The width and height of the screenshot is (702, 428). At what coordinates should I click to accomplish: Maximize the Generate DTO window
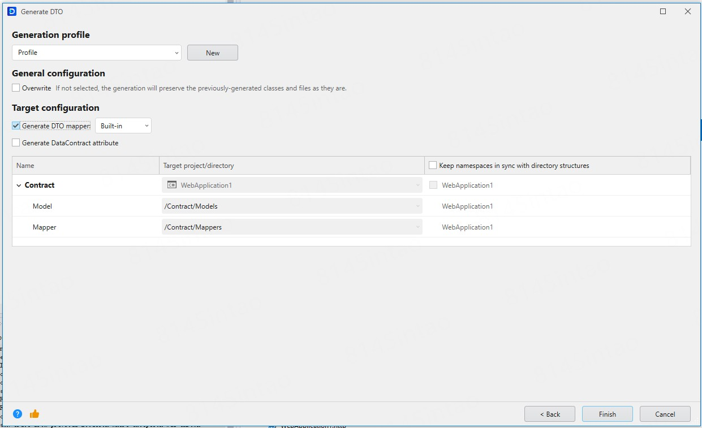pyautogui.click(x=663, y=11)
